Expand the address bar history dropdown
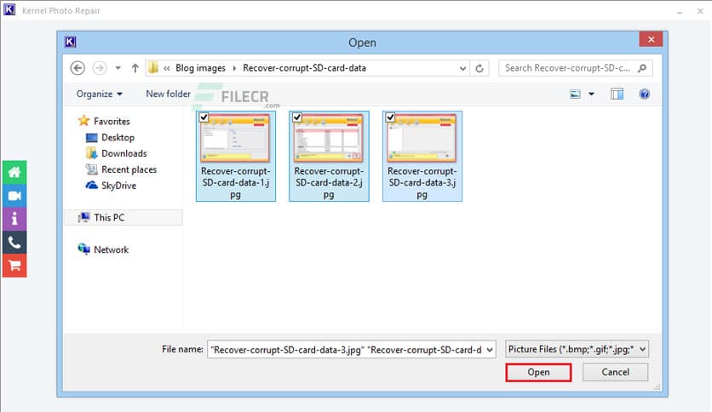Viewport: 712px width, 412px height. click(x=462, y=68)
